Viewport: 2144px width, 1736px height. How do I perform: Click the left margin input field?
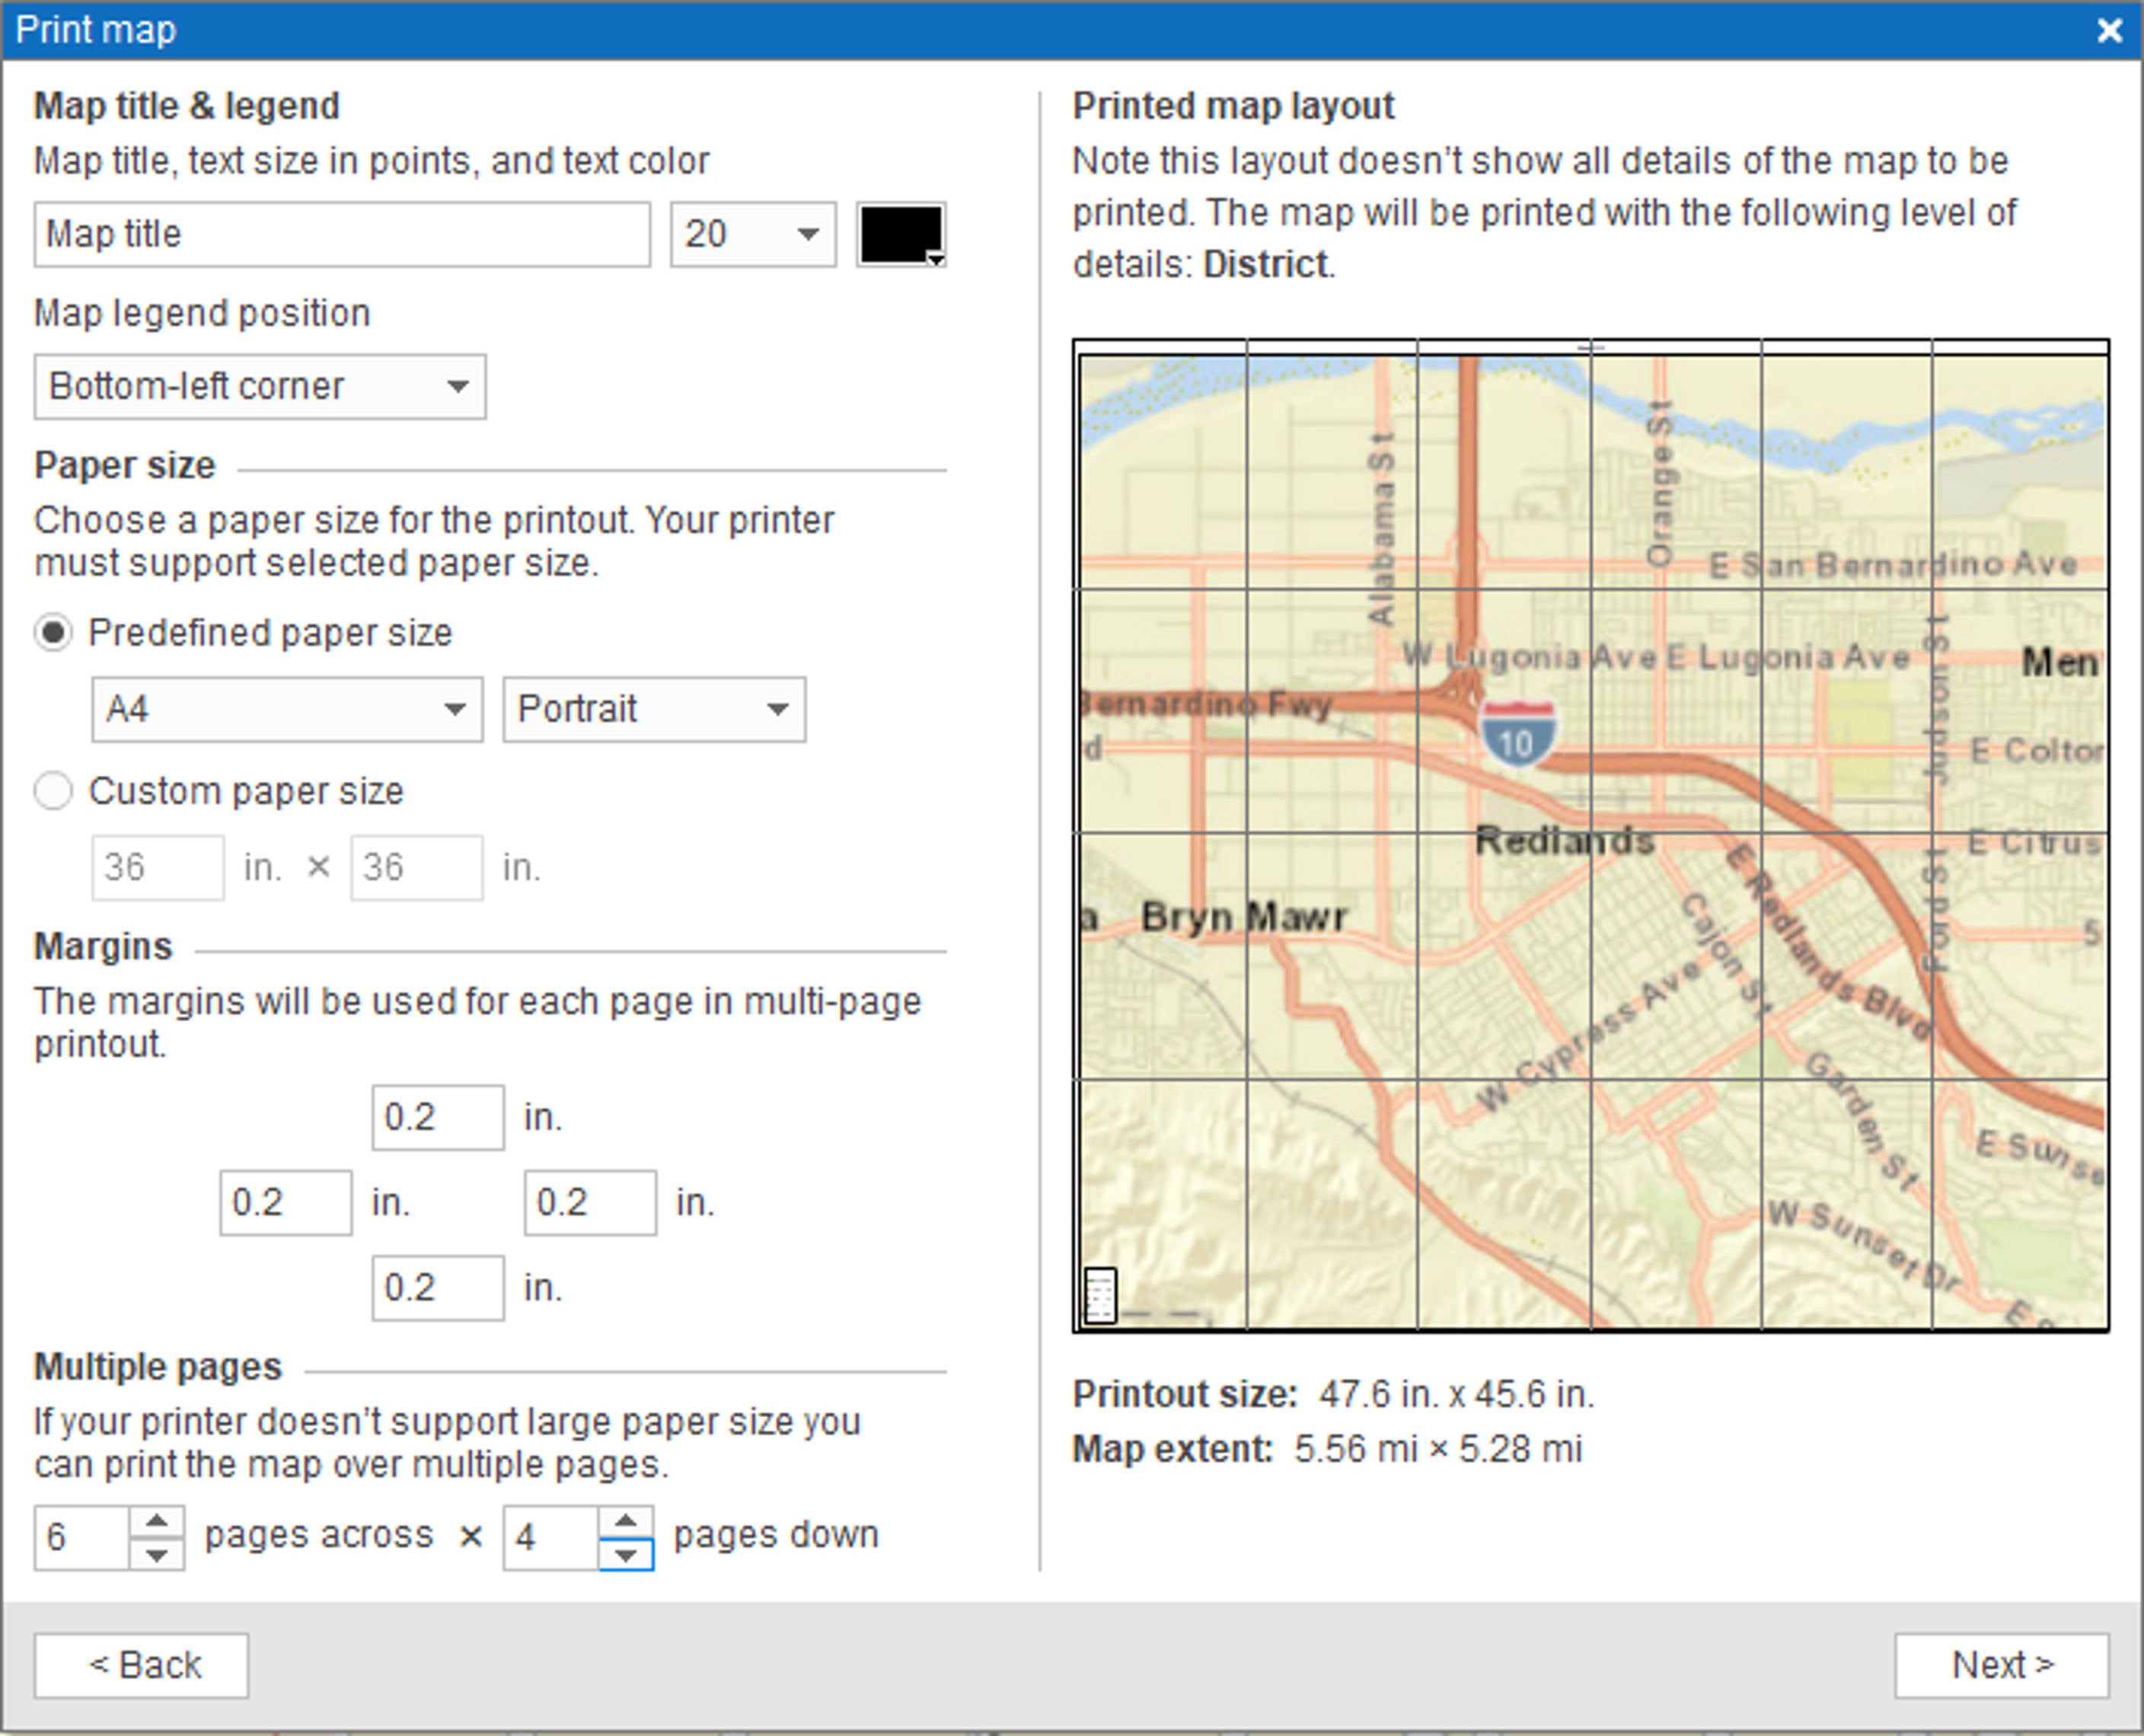(x=286, y=1202)
